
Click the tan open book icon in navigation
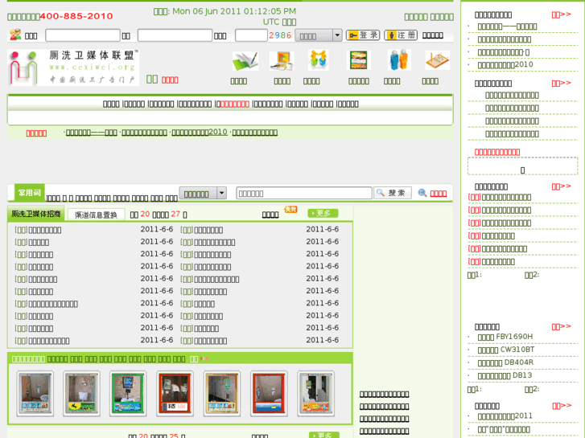436,60
